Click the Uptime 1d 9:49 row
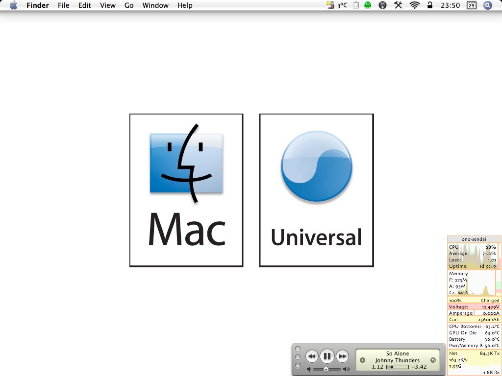Viewport: 502px width, 376px height. [473, 266]
